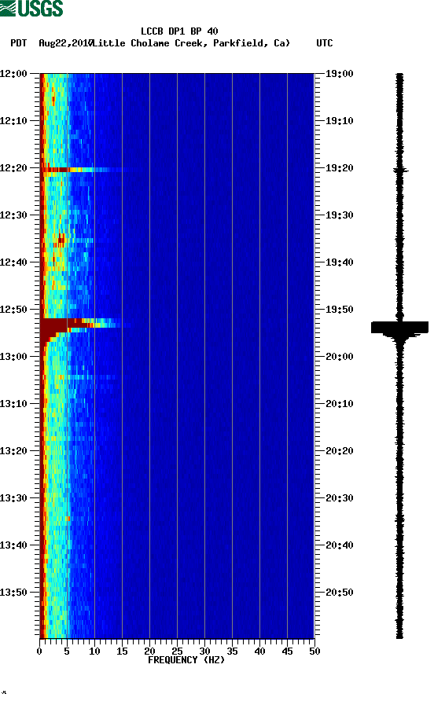The width and height of the screenshot is (434, 701).
Task: Click the '19:50' UTC time label
Action: point(339,310)
